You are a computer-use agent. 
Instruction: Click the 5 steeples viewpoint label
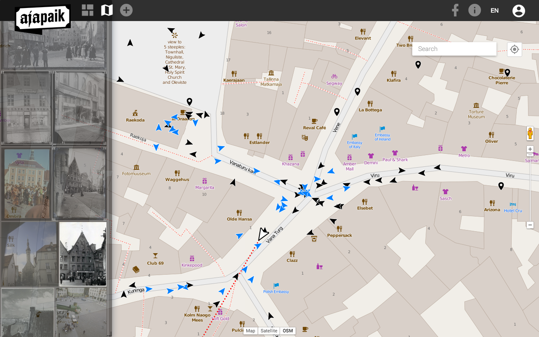point(175,62)
